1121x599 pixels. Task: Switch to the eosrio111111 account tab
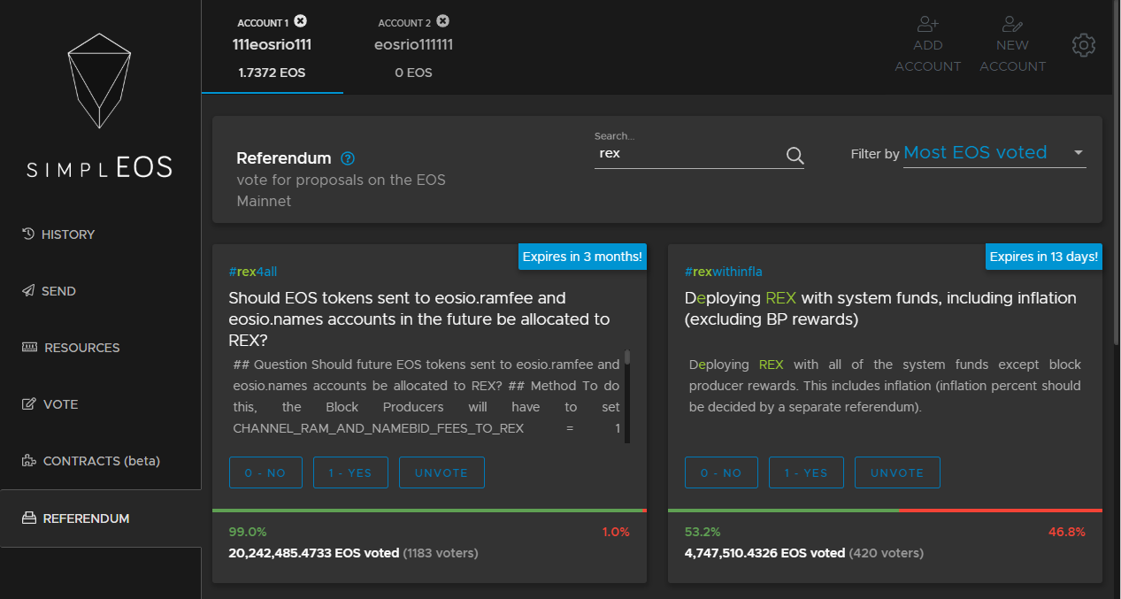[414, 47]
